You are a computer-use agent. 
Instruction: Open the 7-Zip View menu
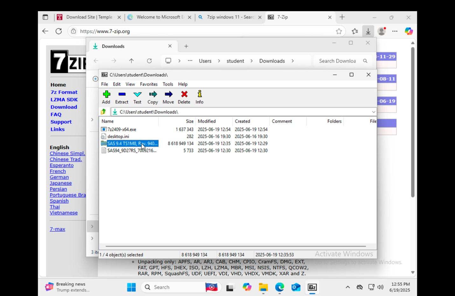pyautogui.click(x=130, y=84)
